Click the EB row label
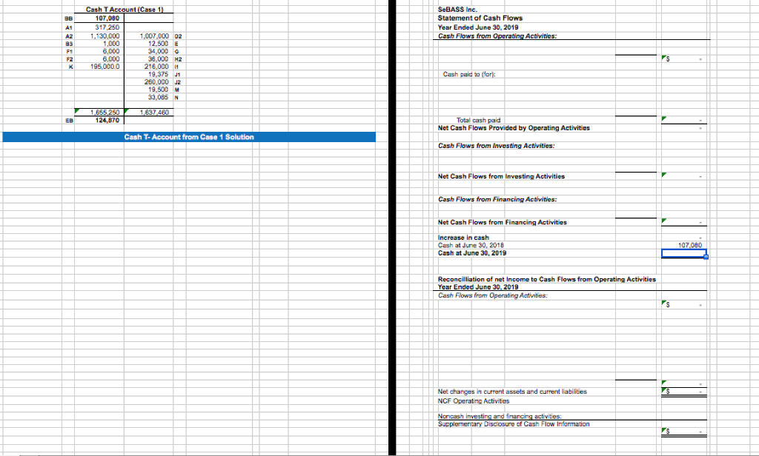The height and width of the screenshot is (456, 759). click(x=69, y=121)
